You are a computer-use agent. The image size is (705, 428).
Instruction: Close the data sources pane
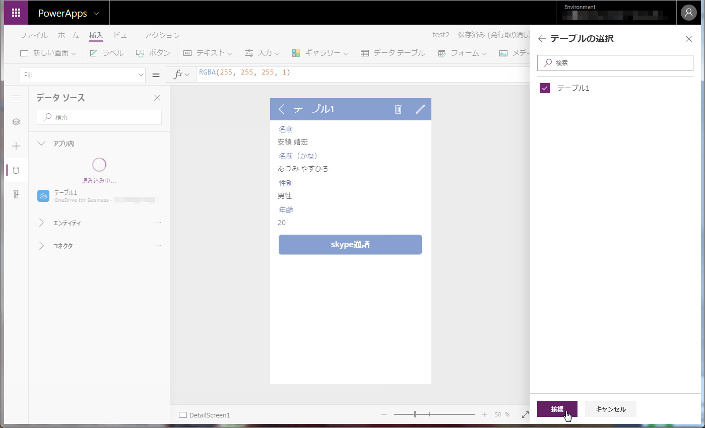pos(157,98)
